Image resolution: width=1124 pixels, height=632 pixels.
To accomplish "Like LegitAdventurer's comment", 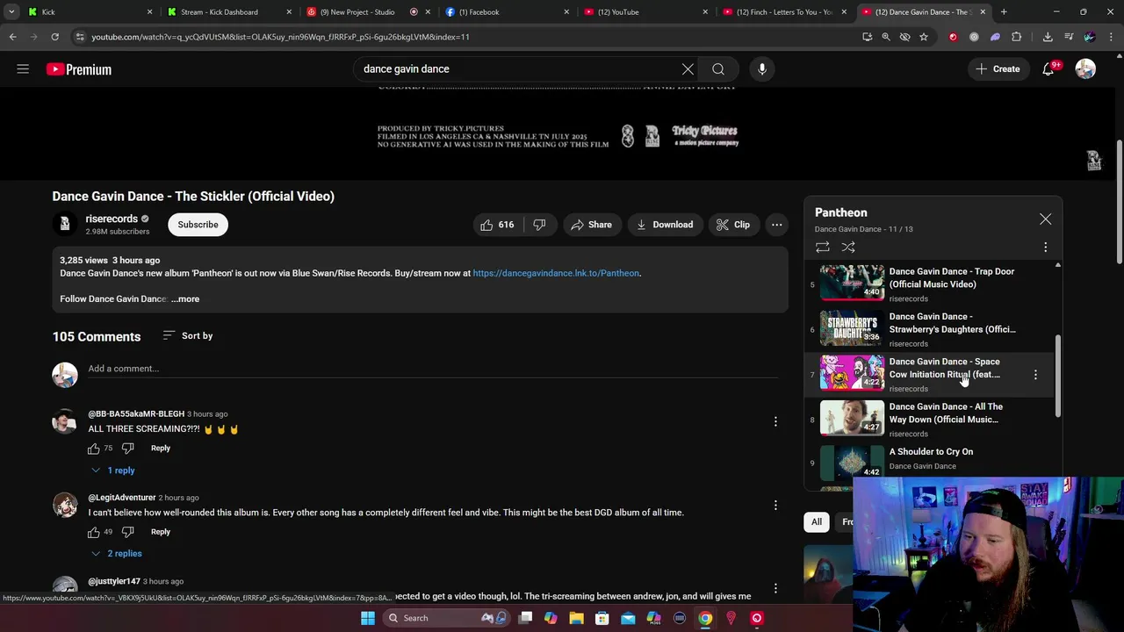I will point(94,532).
